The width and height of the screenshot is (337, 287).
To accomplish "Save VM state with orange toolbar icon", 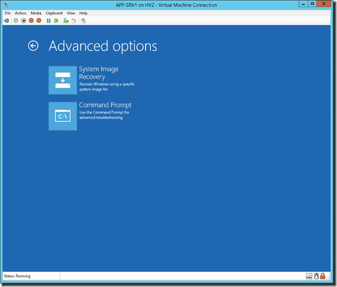I will pyautogui.click(x=39, y=21).
